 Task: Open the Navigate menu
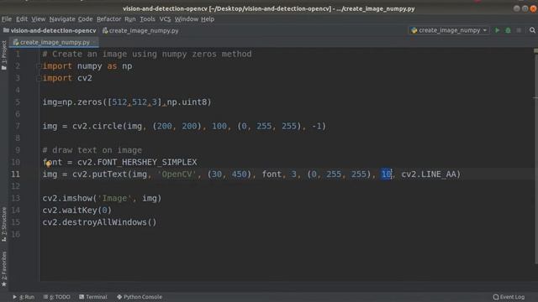tap(61, 19)
